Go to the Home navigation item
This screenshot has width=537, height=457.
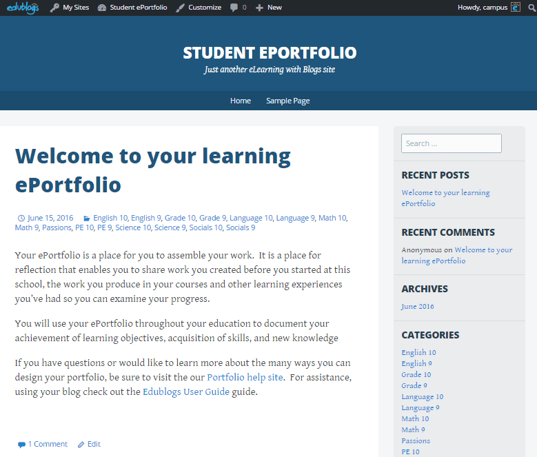(241, 101)
